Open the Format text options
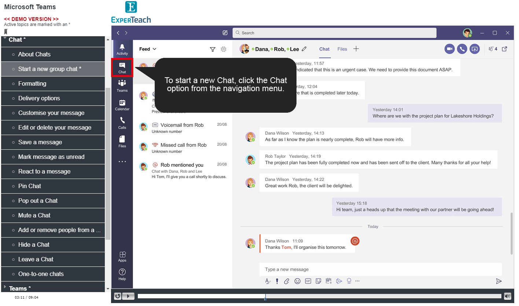519x306 pixels. 268,281
